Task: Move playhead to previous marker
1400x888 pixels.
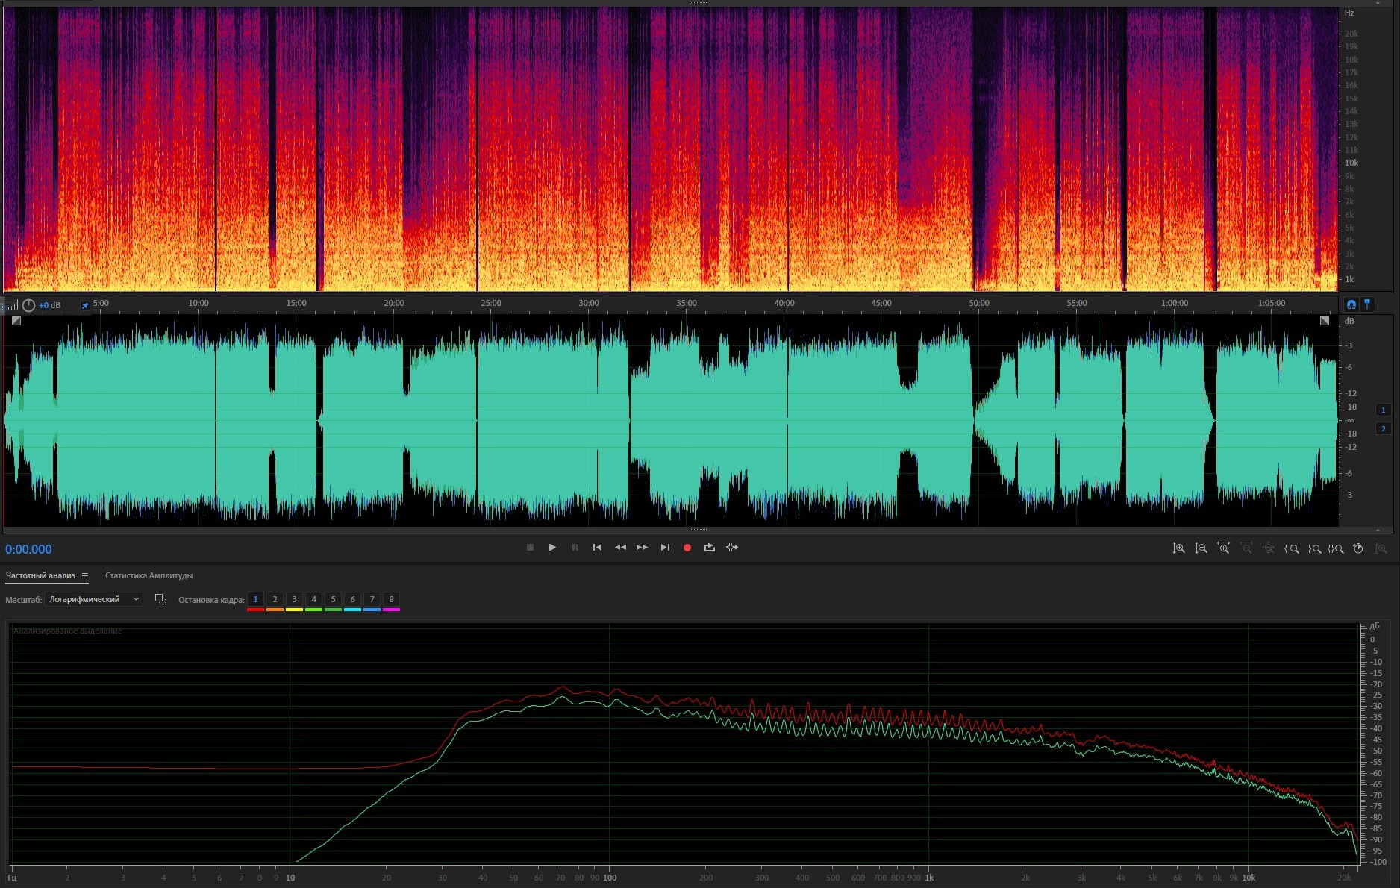Action: pos(597,548)
